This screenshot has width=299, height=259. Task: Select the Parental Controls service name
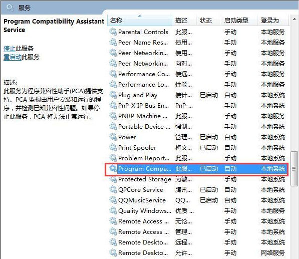(143, 32)
